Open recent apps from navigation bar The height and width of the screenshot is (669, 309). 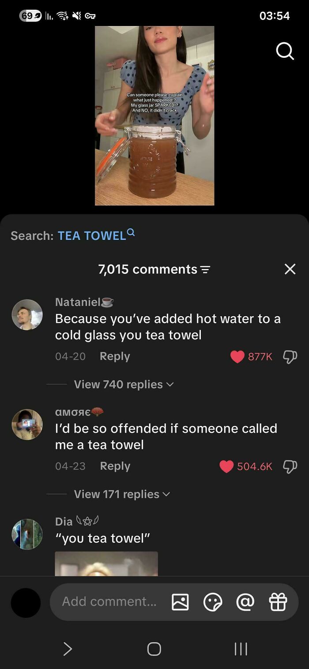(241, 649)
